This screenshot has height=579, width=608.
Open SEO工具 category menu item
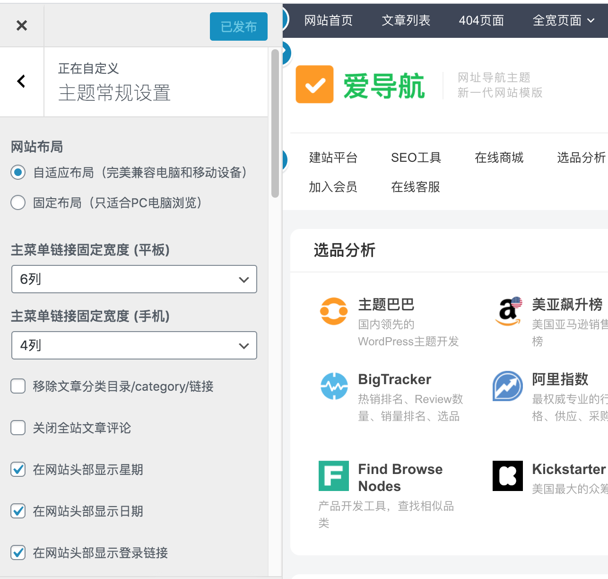tap(416, 158)
